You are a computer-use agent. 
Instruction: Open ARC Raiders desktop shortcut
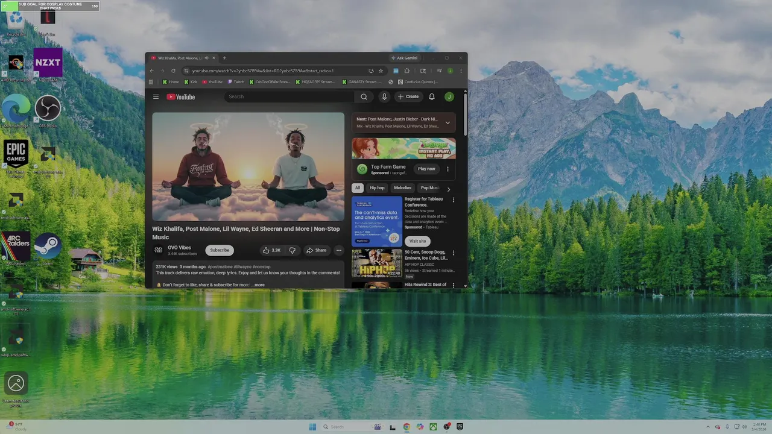[x=16, y=250]
